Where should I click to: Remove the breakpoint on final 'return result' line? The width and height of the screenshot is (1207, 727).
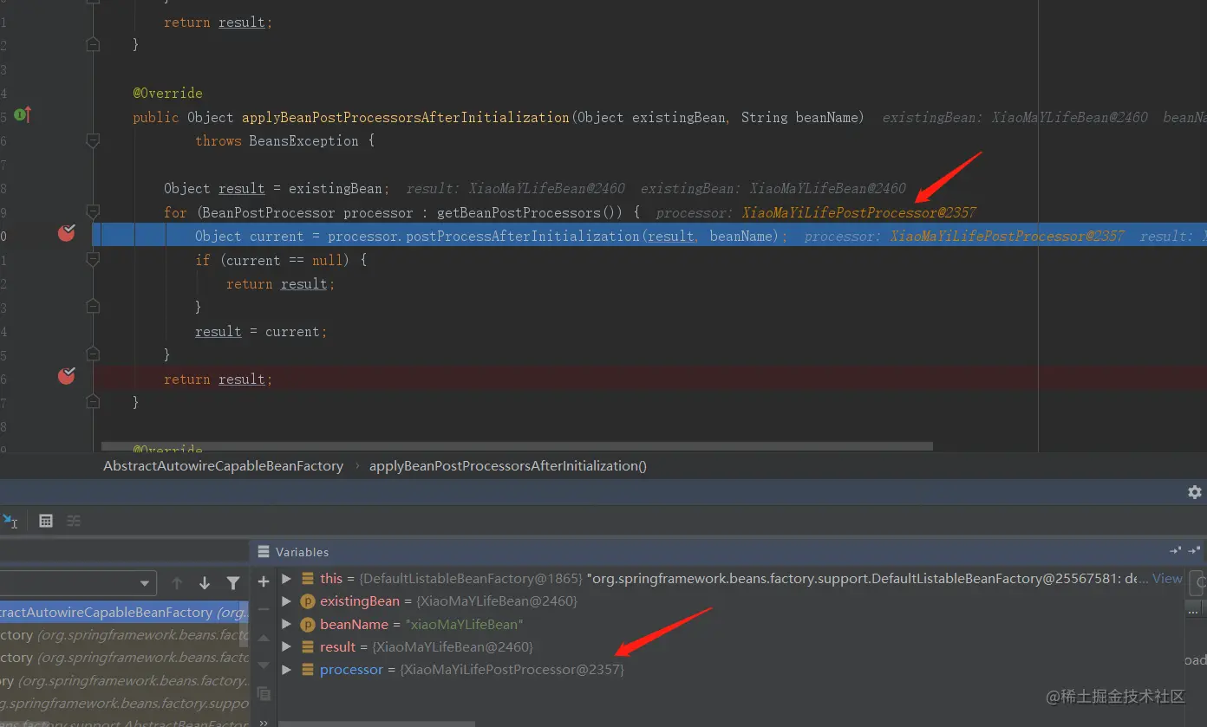click(66, 376)
